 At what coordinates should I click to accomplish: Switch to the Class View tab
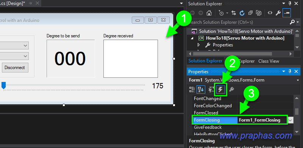click(269, 61)
